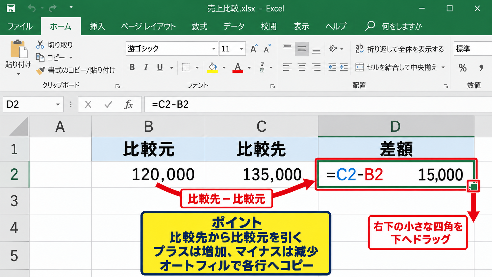Select column D header
The width and height of the screenshot is (492, 277).
396,126
